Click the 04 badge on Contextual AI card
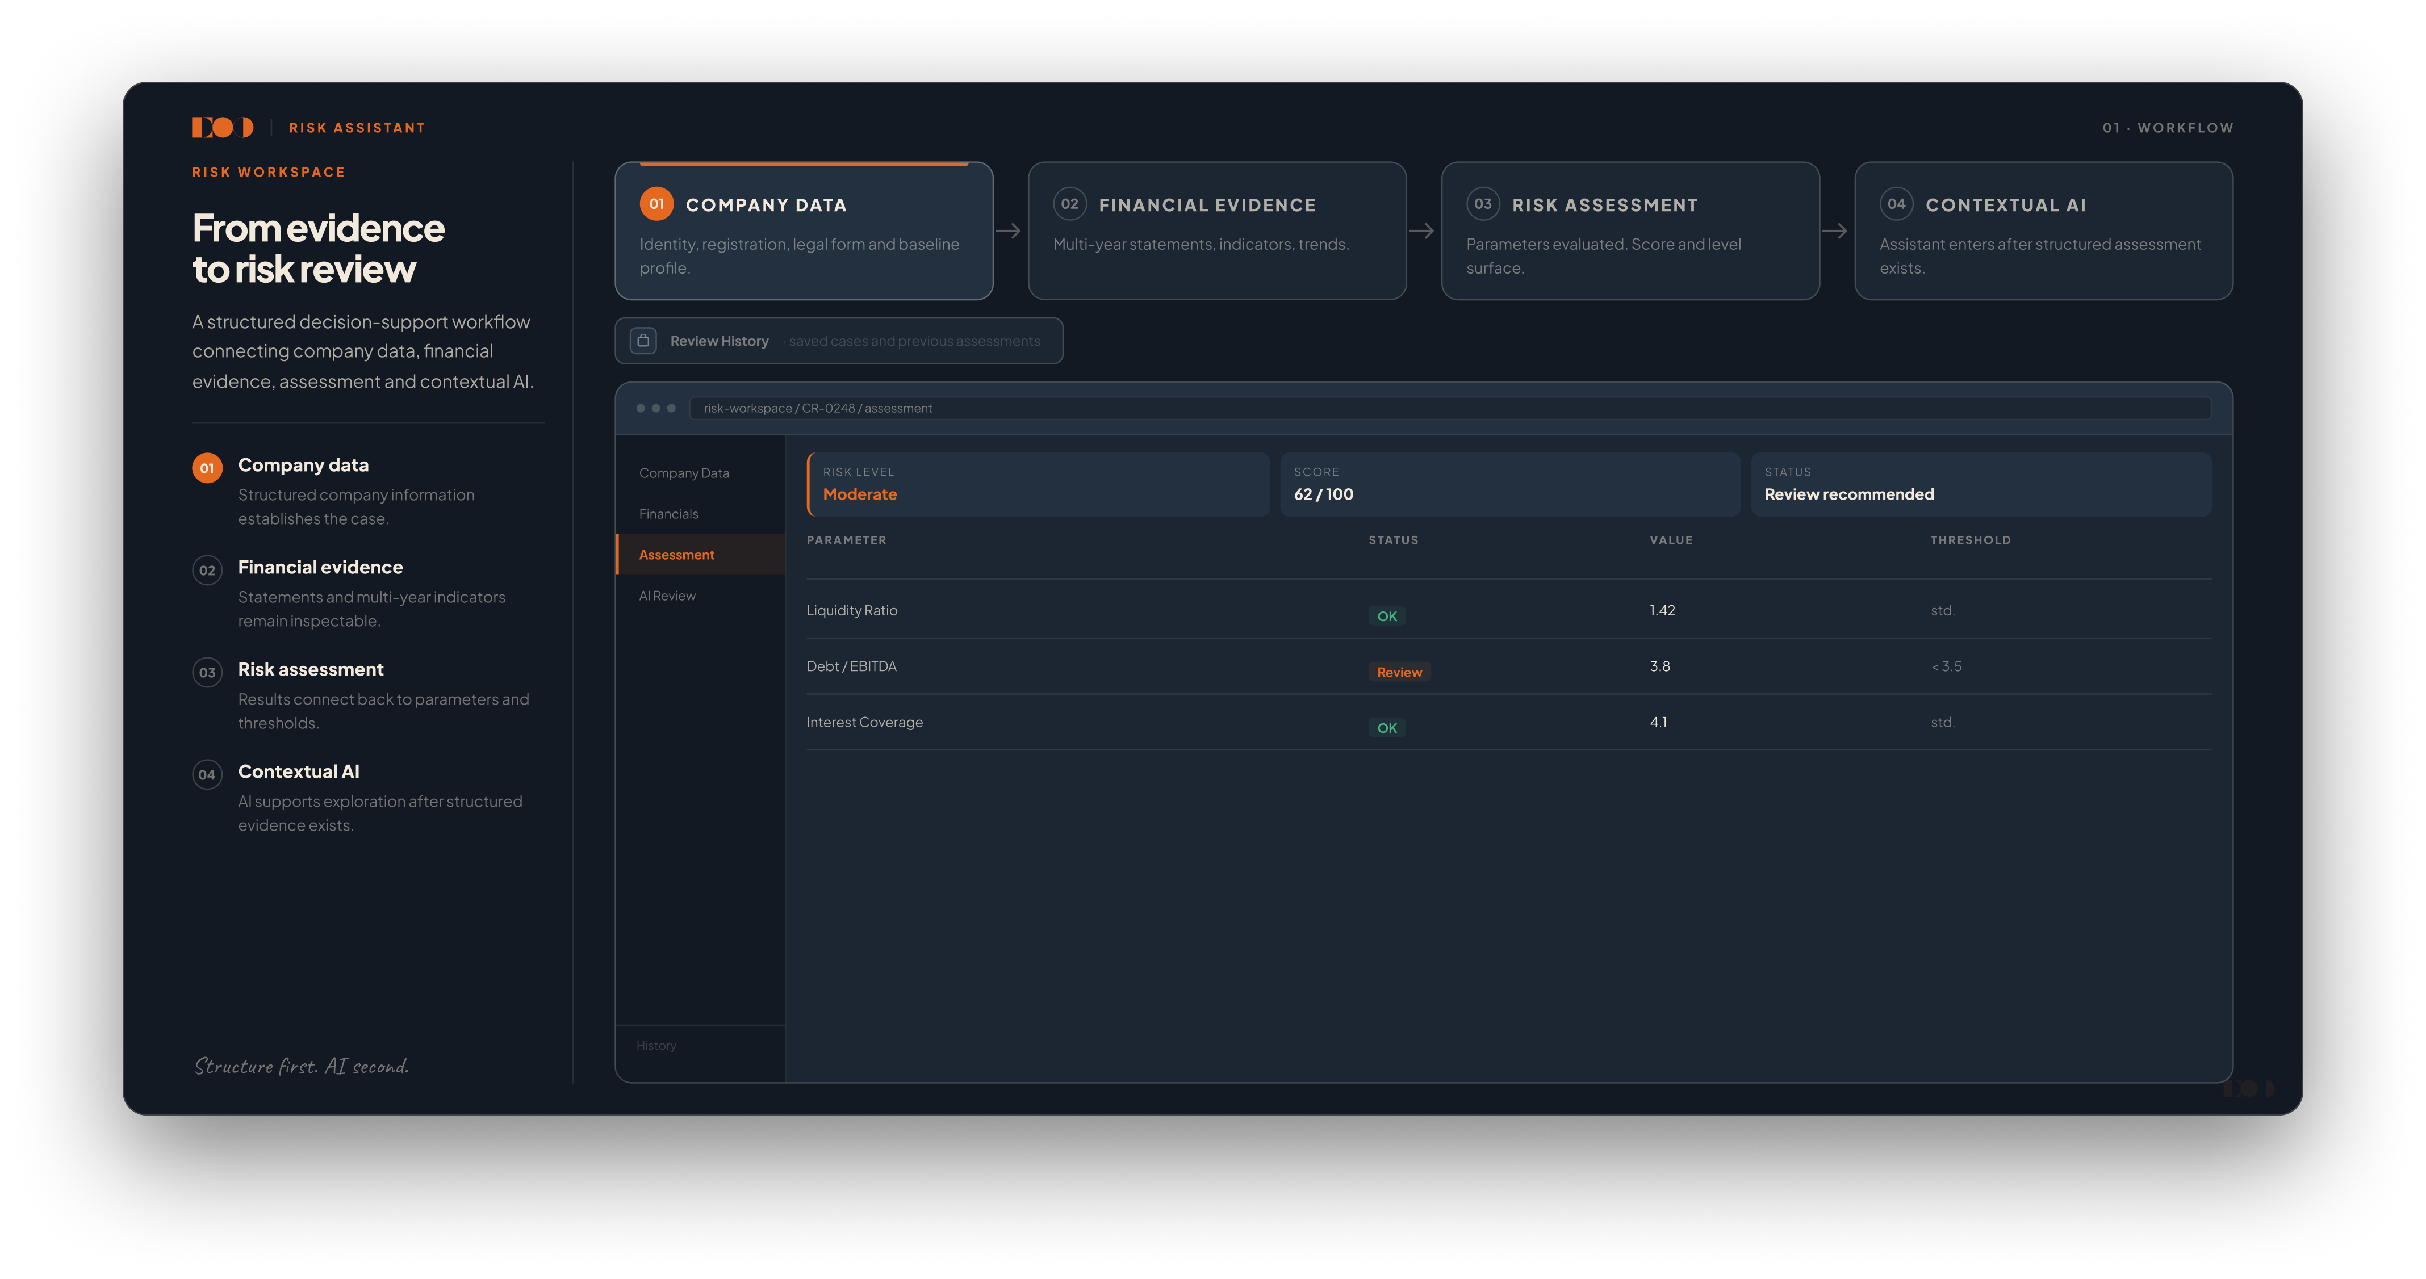Image resolution: width=2426 pixels, height=1279 pixels. click(1897, 204)
